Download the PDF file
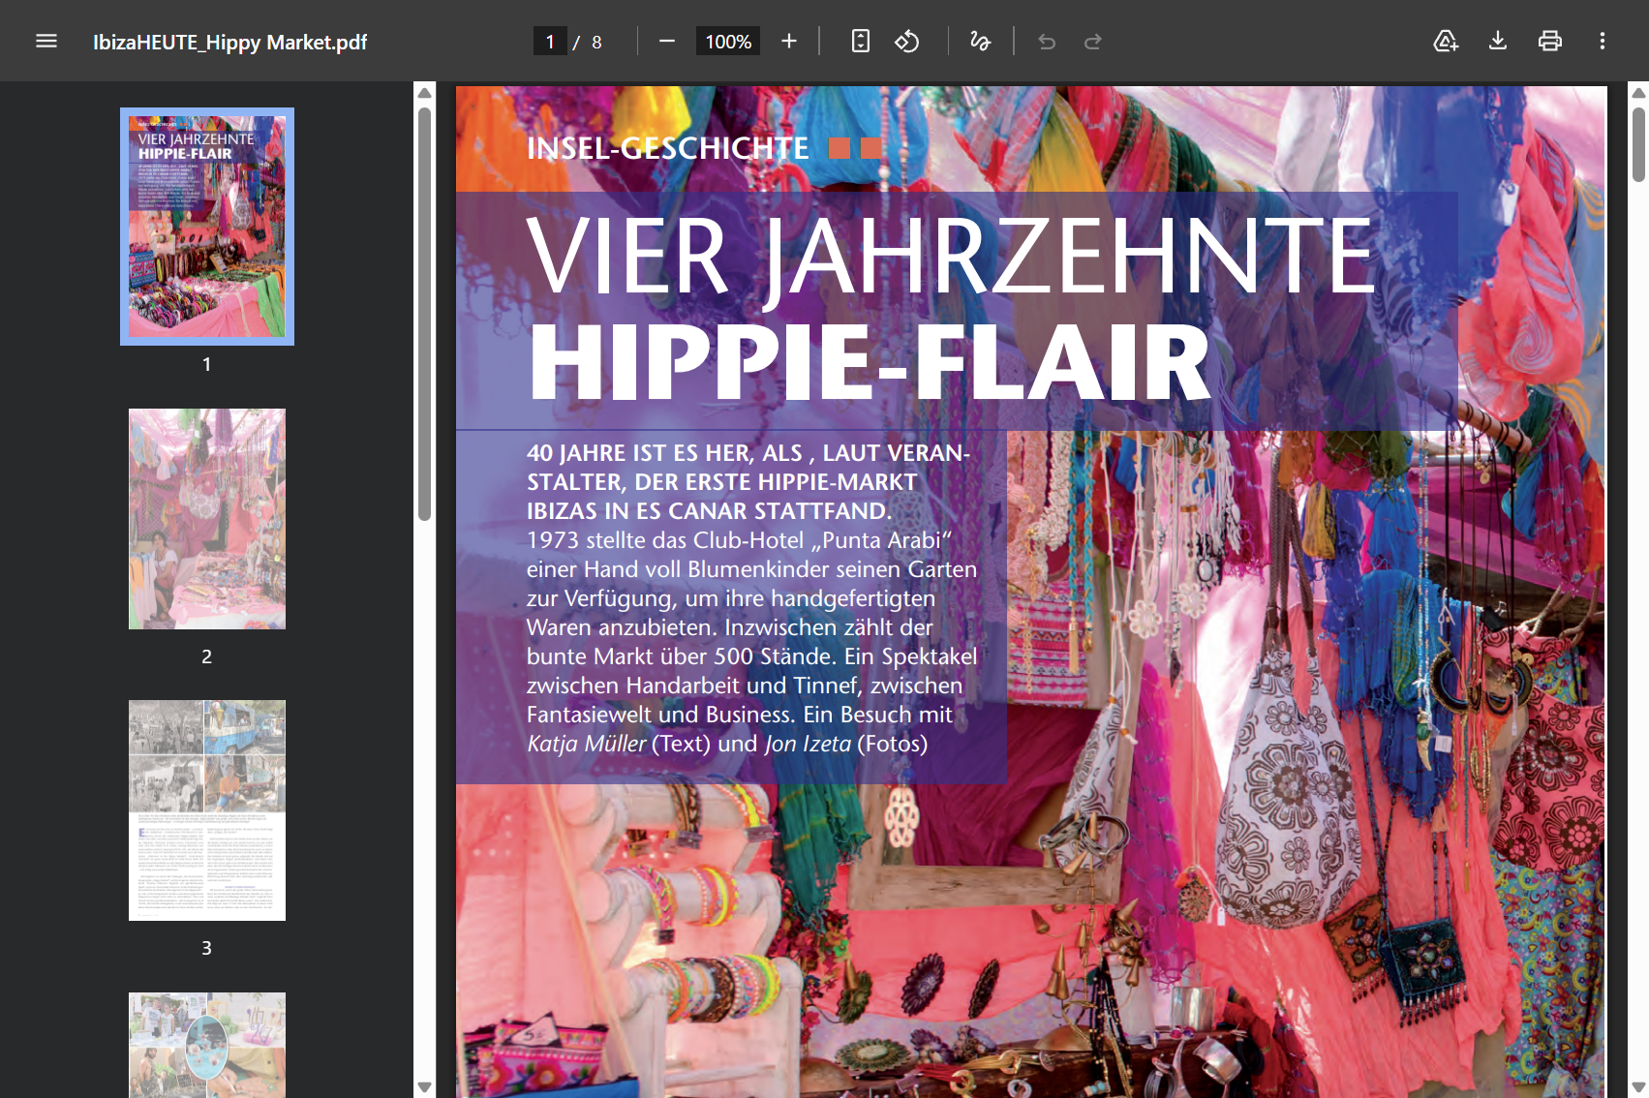This screenshot has width=1649, height=1098. pos(1498,41)
